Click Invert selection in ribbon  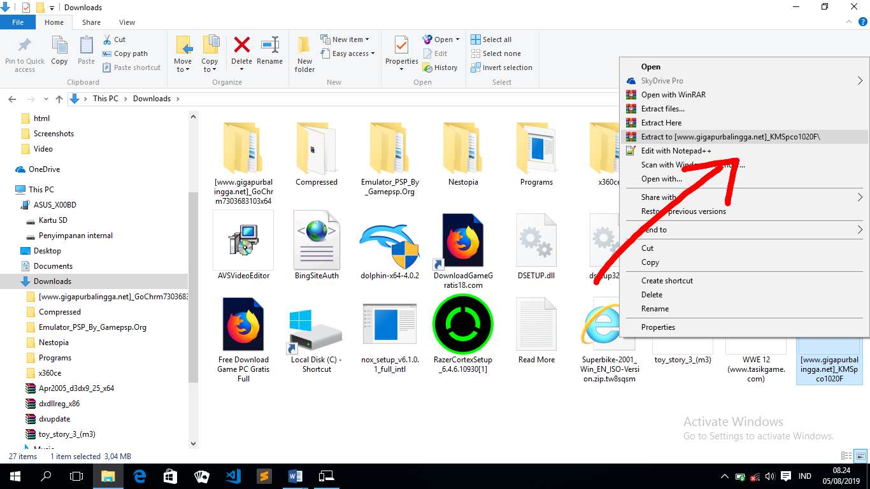point(502,67)
